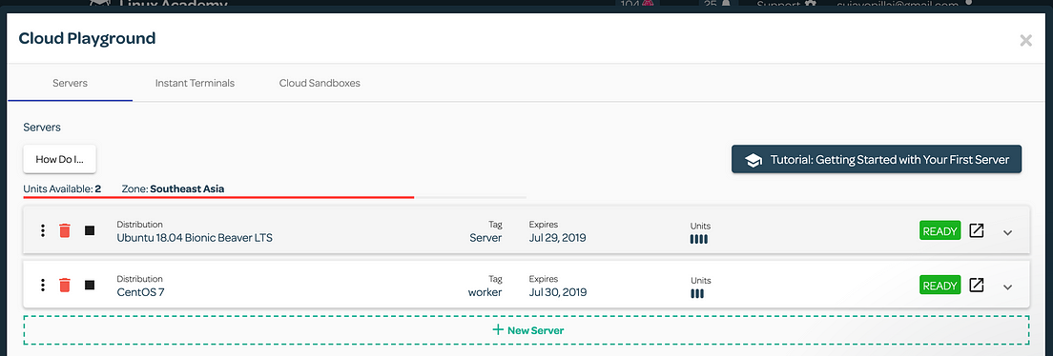Switch to the Instant Terminals tab
This screenshot has height=356, width=1053.
pyautogui.click(x=195, y=83)
